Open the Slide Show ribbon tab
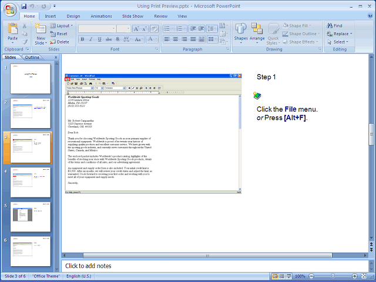This screenshot has height=282, width=376. (133, 16)
